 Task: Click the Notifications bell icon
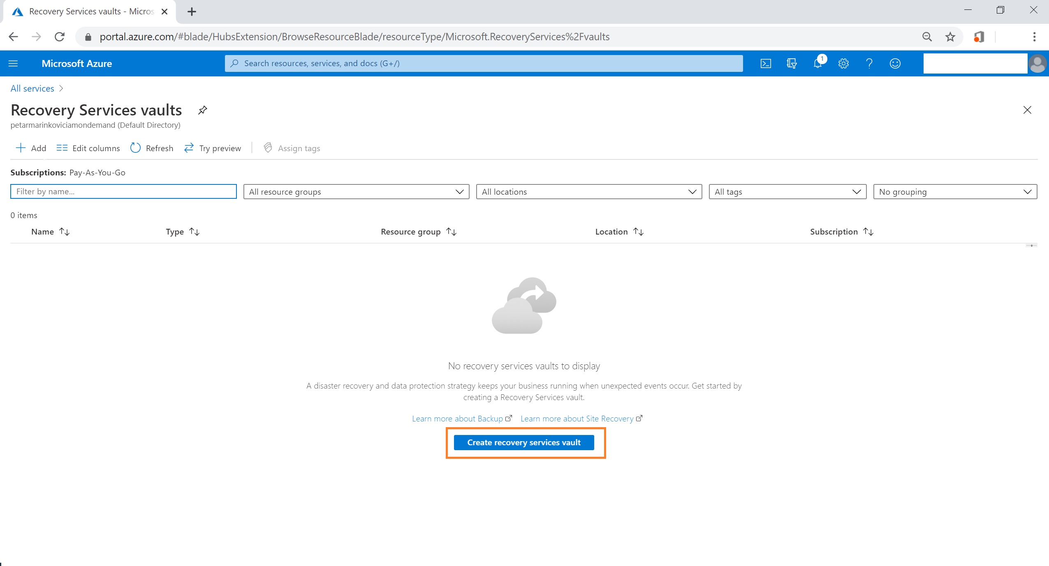[x=817, y=63]
